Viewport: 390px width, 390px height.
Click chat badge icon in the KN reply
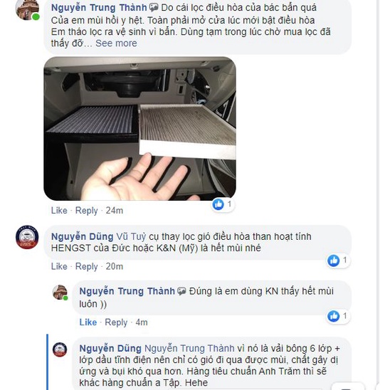(x=181, y=291)
